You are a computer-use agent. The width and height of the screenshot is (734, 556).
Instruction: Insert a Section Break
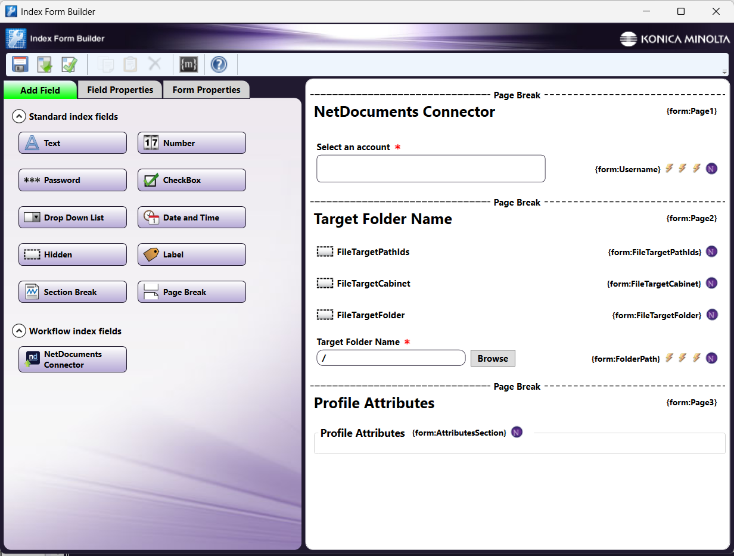click(73, 292)
